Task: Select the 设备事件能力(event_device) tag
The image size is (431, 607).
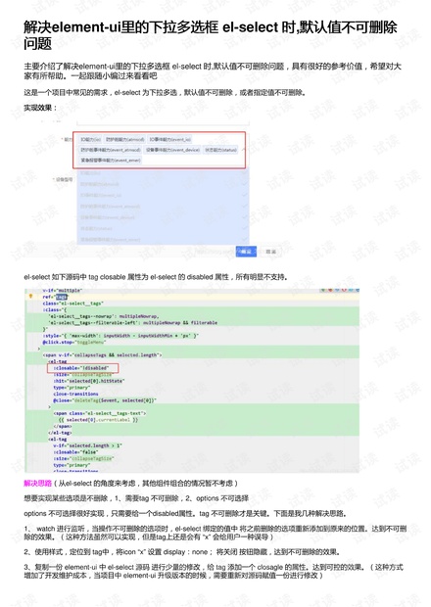Action: point(172,150)
